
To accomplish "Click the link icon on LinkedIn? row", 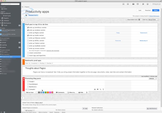I will coord(100,89).
